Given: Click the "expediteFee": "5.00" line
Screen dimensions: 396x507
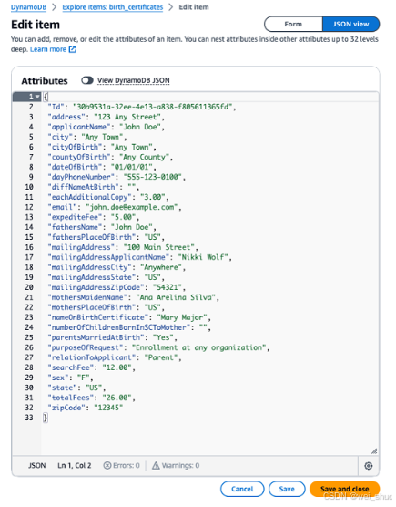Looking at the screenshot, I should 94,217.
